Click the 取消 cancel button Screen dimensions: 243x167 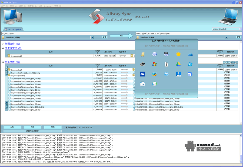(x=53, y=127)
